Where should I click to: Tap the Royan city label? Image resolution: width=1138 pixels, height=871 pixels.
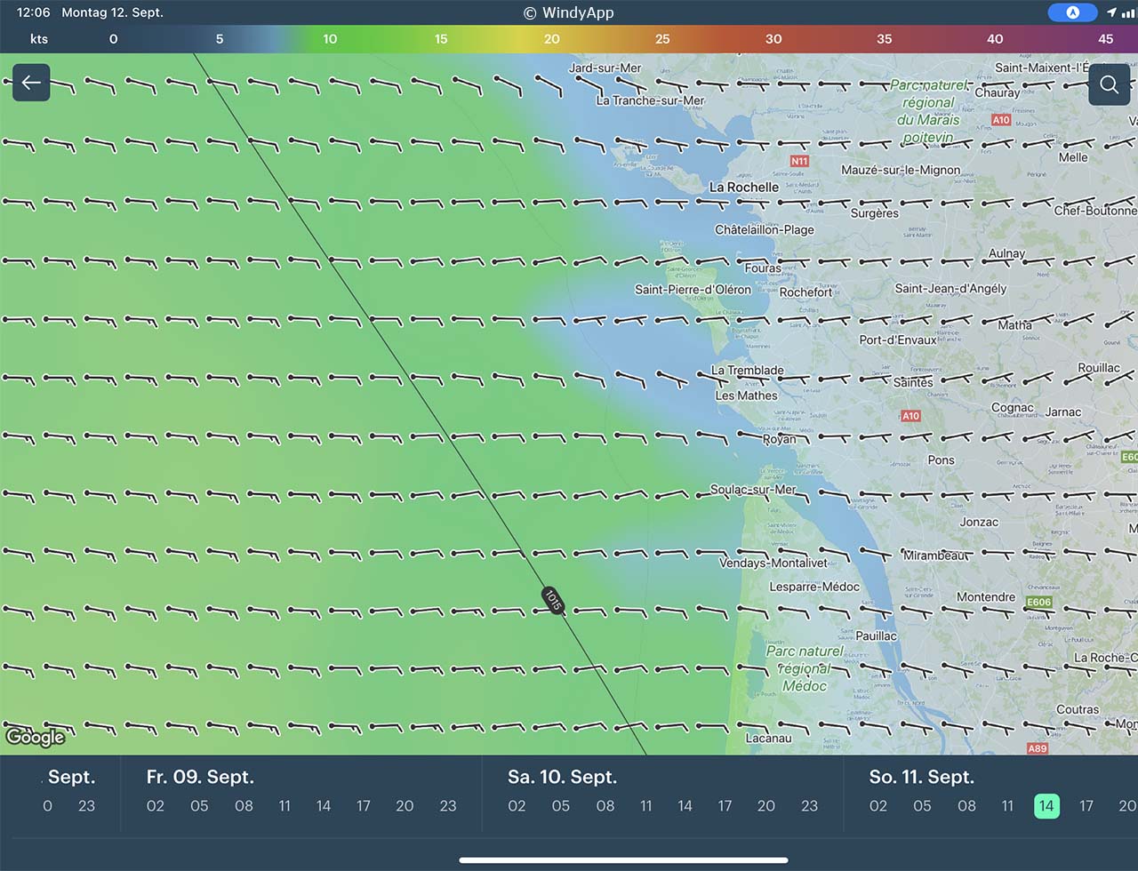coord(780,439)
